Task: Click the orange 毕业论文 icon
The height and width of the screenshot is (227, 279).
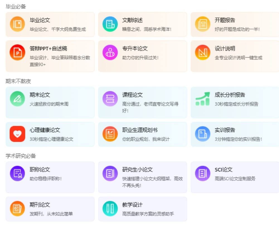Action: pyautogui.click(x=17, y=24)
